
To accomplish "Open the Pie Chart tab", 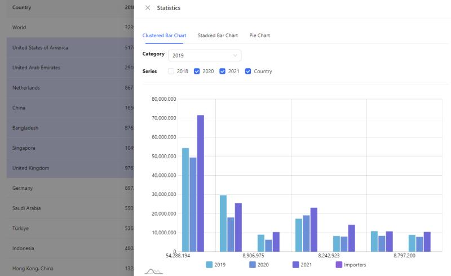I will point(259,35).
